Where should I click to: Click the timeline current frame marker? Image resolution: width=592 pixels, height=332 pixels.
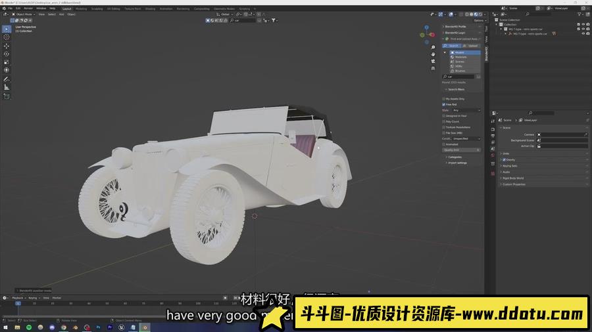(x=18, y=303)
